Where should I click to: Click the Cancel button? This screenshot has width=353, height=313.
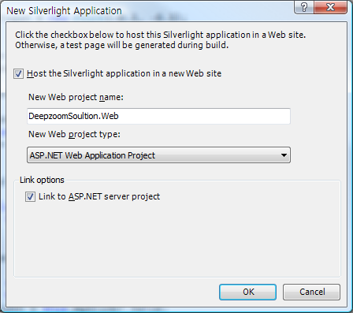[x=311, y=292]
